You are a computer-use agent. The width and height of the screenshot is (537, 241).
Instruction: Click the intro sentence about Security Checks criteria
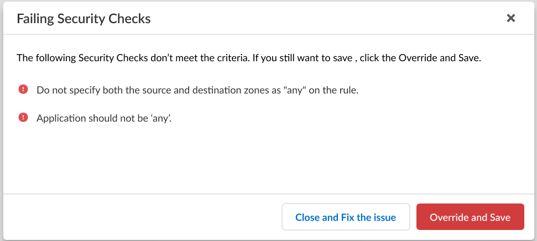tap(249, 57)
